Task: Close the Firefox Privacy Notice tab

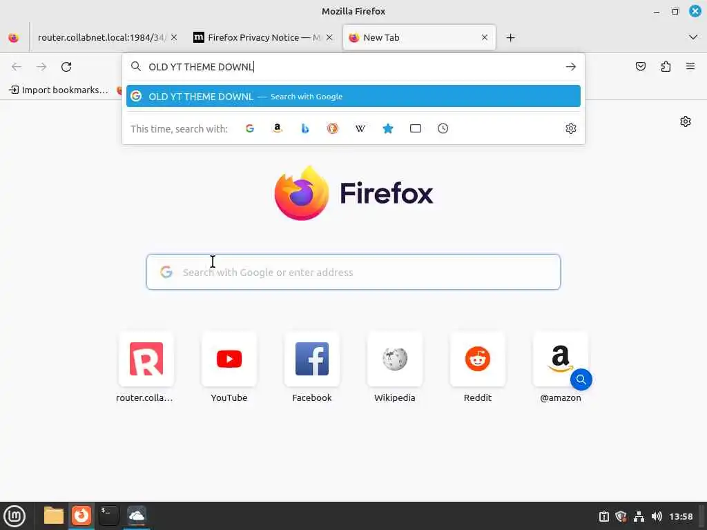Action: pyautogui.click(x=329, y=38)
